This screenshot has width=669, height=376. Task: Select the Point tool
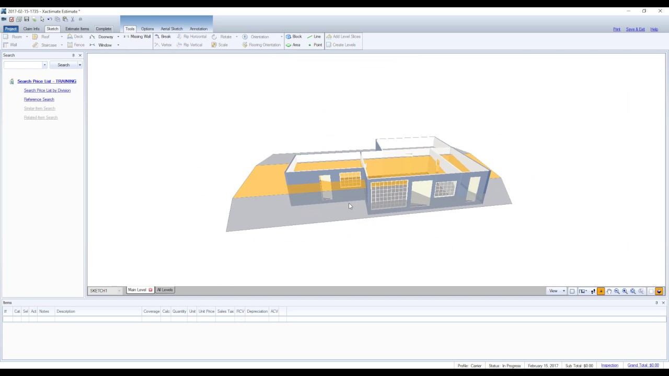(315, 45)
